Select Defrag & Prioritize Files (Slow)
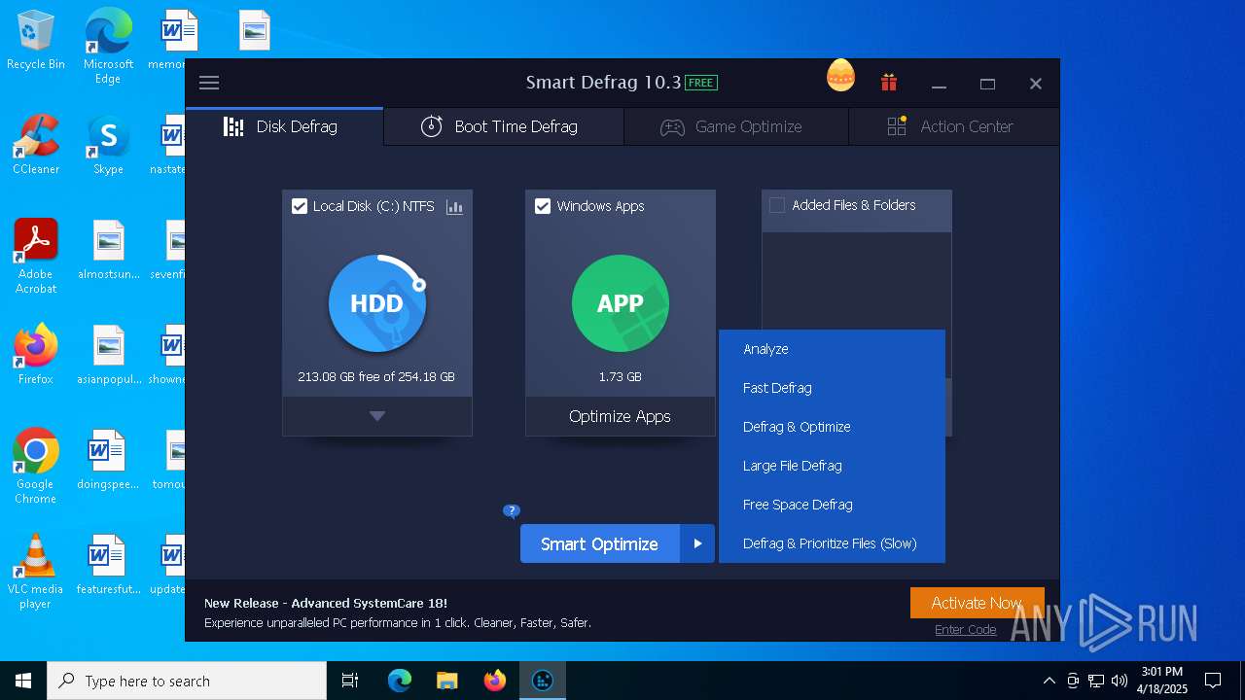Screen dimensions: 1245x700 (x=832, y=543)
